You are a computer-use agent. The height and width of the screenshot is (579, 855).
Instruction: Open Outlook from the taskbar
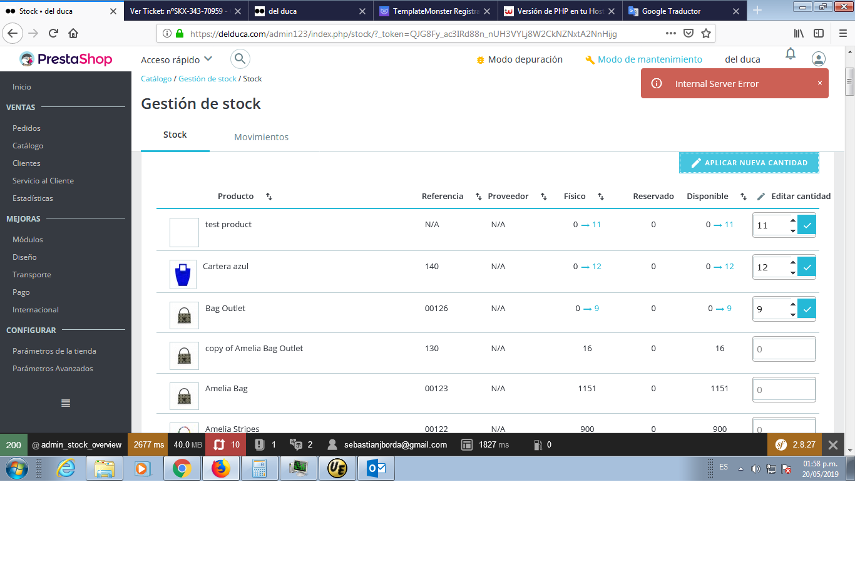coord(376,468)
